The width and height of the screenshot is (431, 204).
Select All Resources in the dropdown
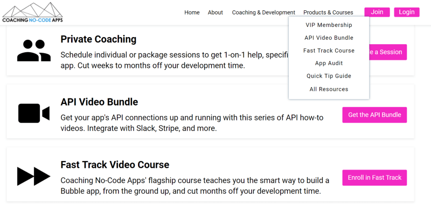[329, 89]
